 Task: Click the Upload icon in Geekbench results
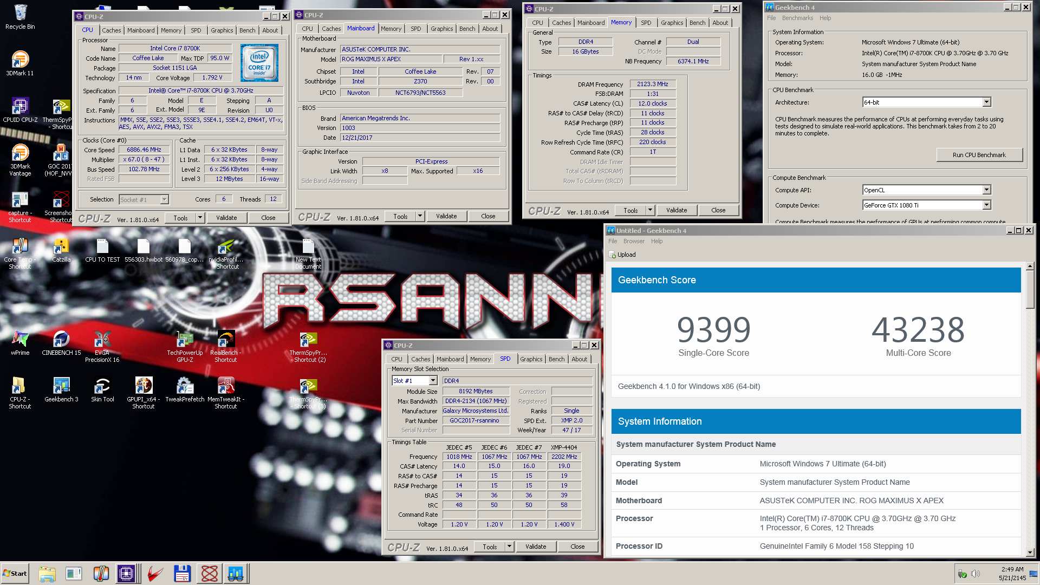point(613,255)
